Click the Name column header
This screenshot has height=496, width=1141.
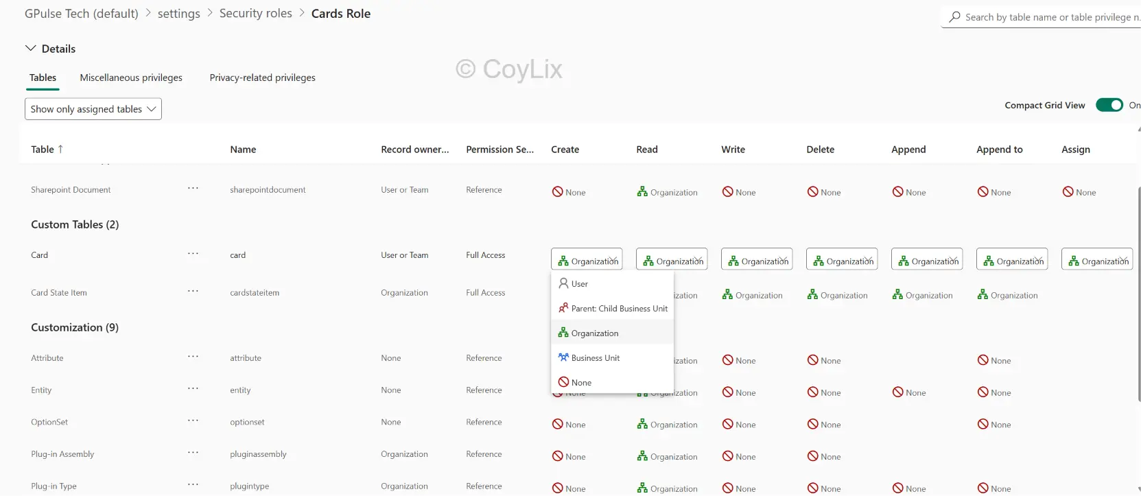click(243, 149)
